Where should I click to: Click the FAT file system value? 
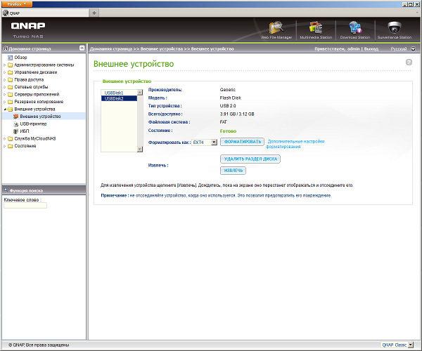coord(223,122)
